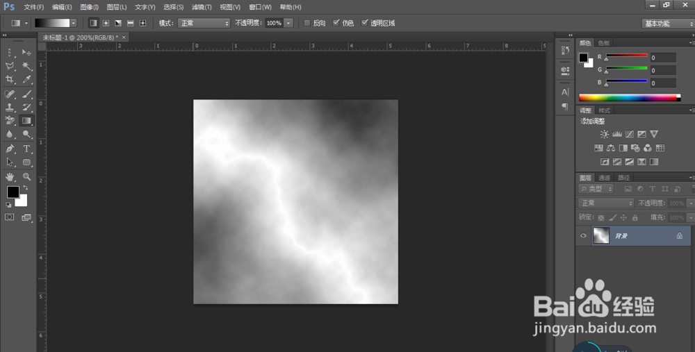Open the gradient picker dropdown arrow
This screenshot has width=695, height=352.
74,23
